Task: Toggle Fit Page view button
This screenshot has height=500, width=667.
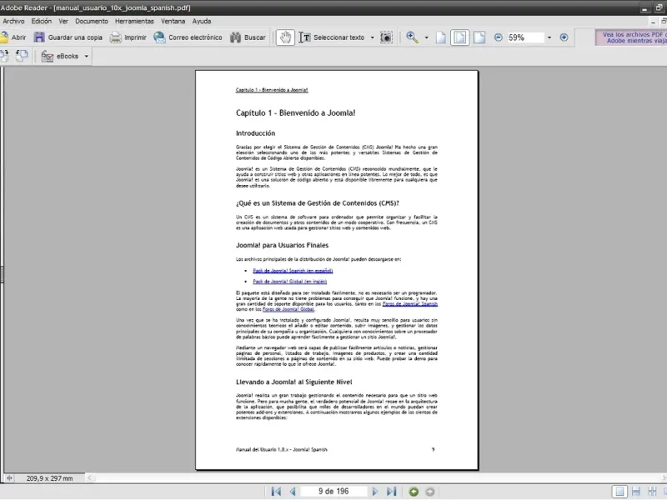Action: point(460,37)
